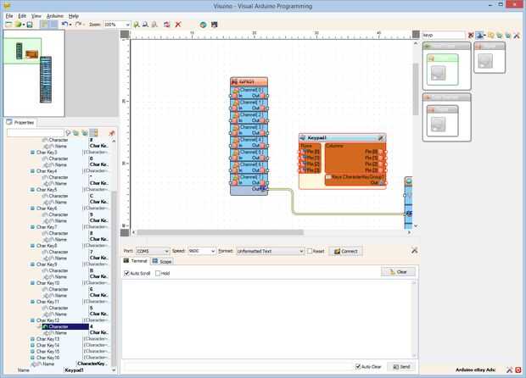Click the Zoom in magnifier icon

(x=137, y=25)
